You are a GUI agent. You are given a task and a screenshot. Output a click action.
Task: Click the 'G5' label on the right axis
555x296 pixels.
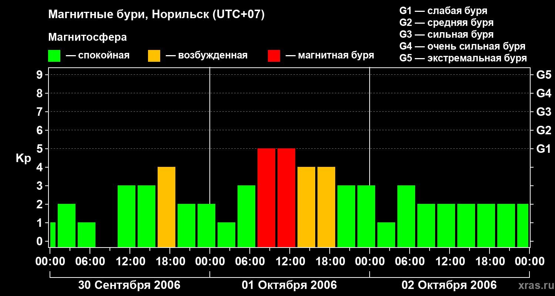click(x=544, y=75)
